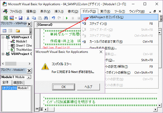Click the Undo arrow icon
The image size is (163, 113).
coord(53,18)
